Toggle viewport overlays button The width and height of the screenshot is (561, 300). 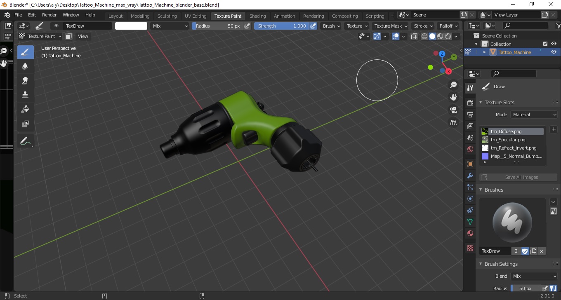pyautogui.click(x=396, y=36)
